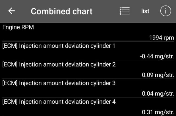
Task: Tap the -0.44 mg/str. value
Action: click(x=157, y=56)
